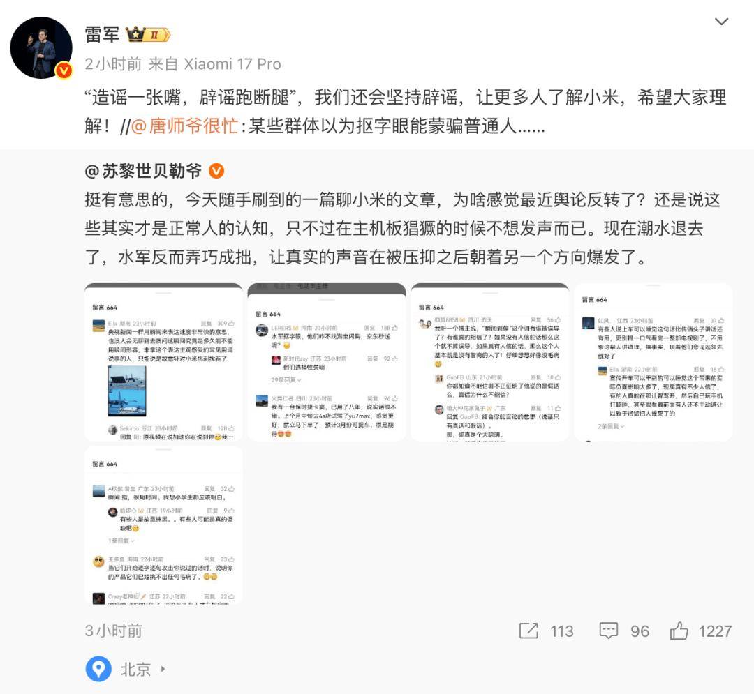Tap the orange verified badge next to 苏黎世贝勒爷
754x694 pixels.
216,171
